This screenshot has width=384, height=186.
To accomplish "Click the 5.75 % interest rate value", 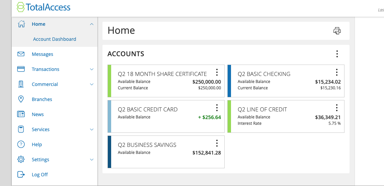I will coord(334,123).
